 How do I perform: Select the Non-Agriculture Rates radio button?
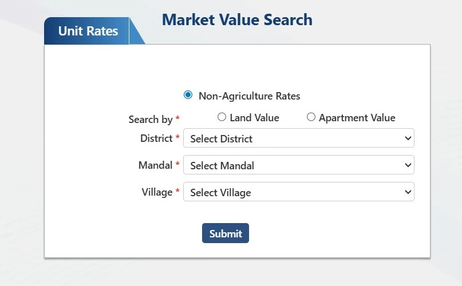point(188,95)
